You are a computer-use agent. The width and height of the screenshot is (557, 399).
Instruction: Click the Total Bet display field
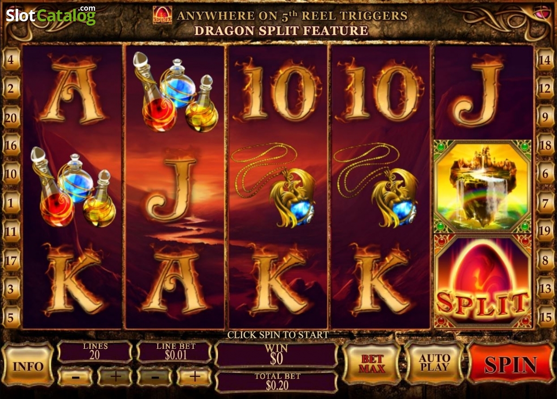pos(277,381)
